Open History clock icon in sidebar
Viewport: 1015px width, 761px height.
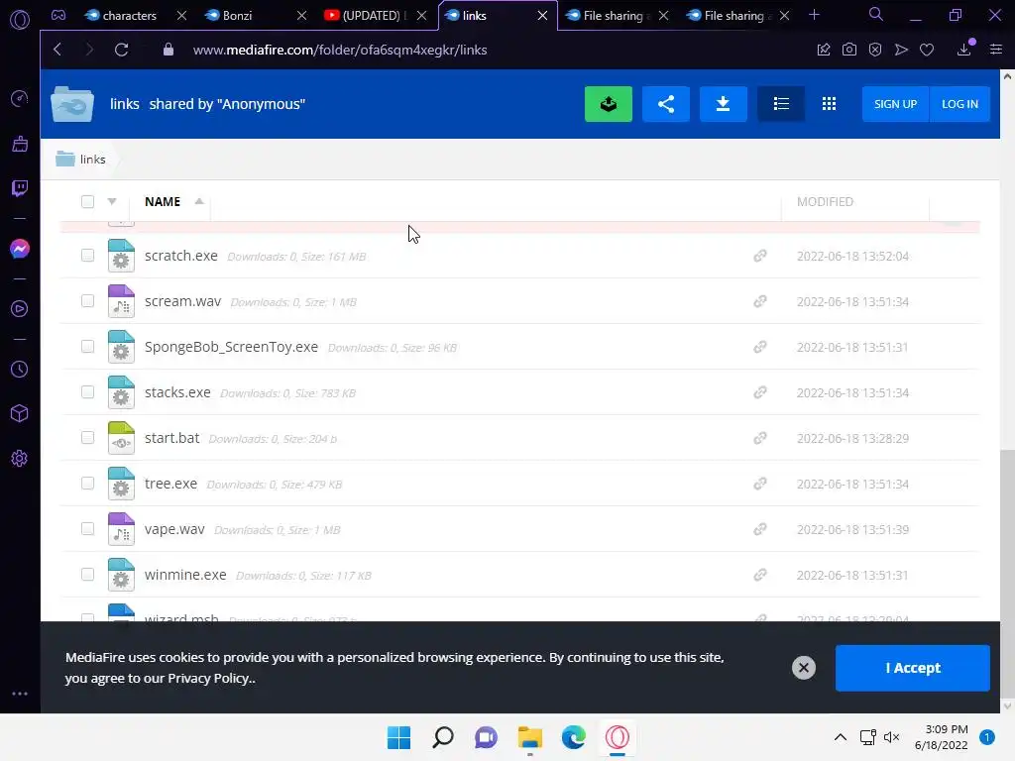click(20, 369)
